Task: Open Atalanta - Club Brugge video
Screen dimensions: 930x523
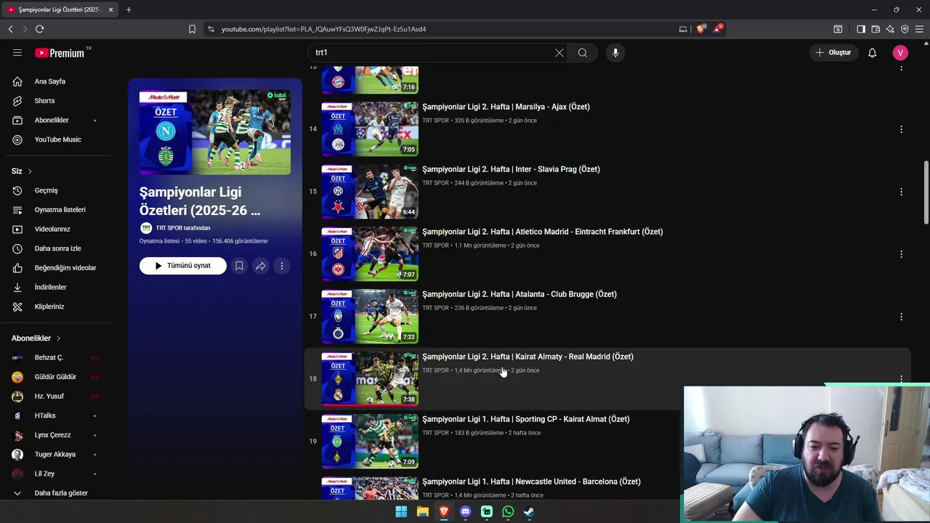Action: pyautogui.click(x=519, y=294)
